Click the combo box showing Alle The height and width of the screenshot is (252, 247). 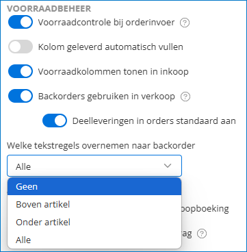click(x=94, y=166)
